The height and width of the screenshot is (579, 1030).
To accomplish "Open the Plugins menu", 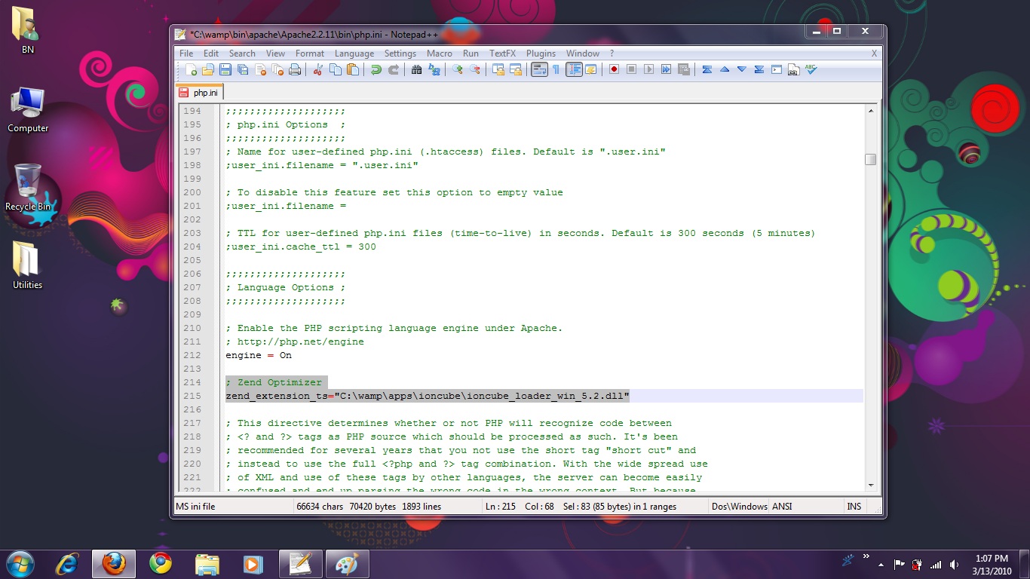I will 541,54.
